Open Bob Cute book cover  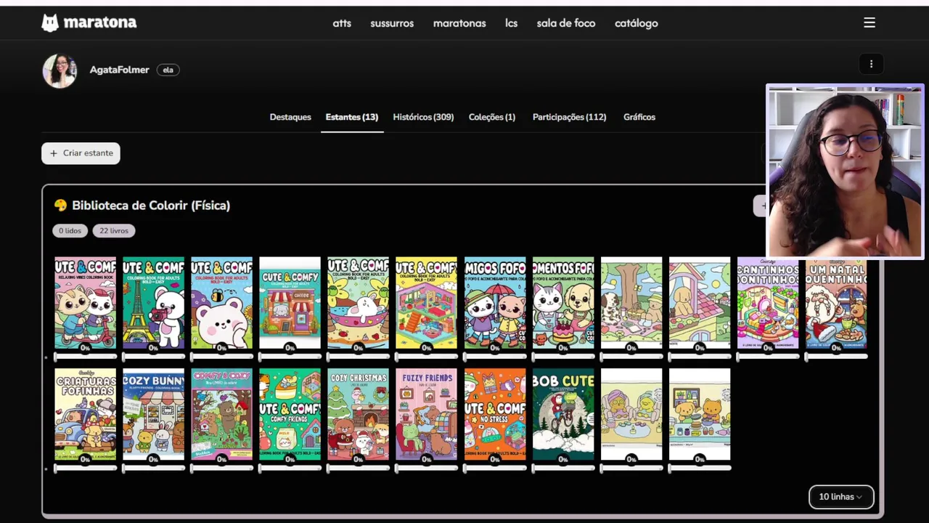(x=563, y=414)
